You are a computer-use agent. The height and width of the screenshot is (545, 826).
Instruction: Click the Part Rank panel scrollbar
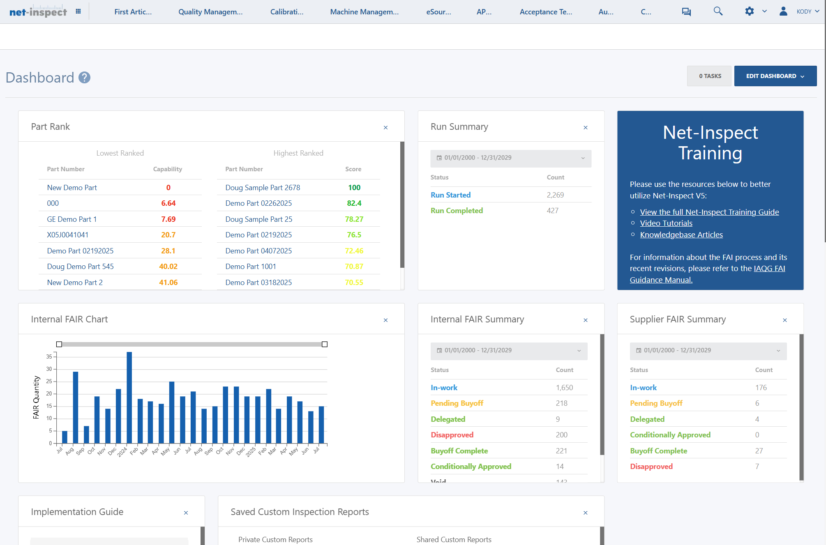[402, 205]
